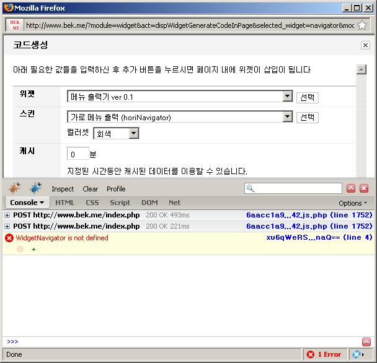Click the browser URL address field
The height and width of the screenshot is (363, 377).
coord(190,25)
